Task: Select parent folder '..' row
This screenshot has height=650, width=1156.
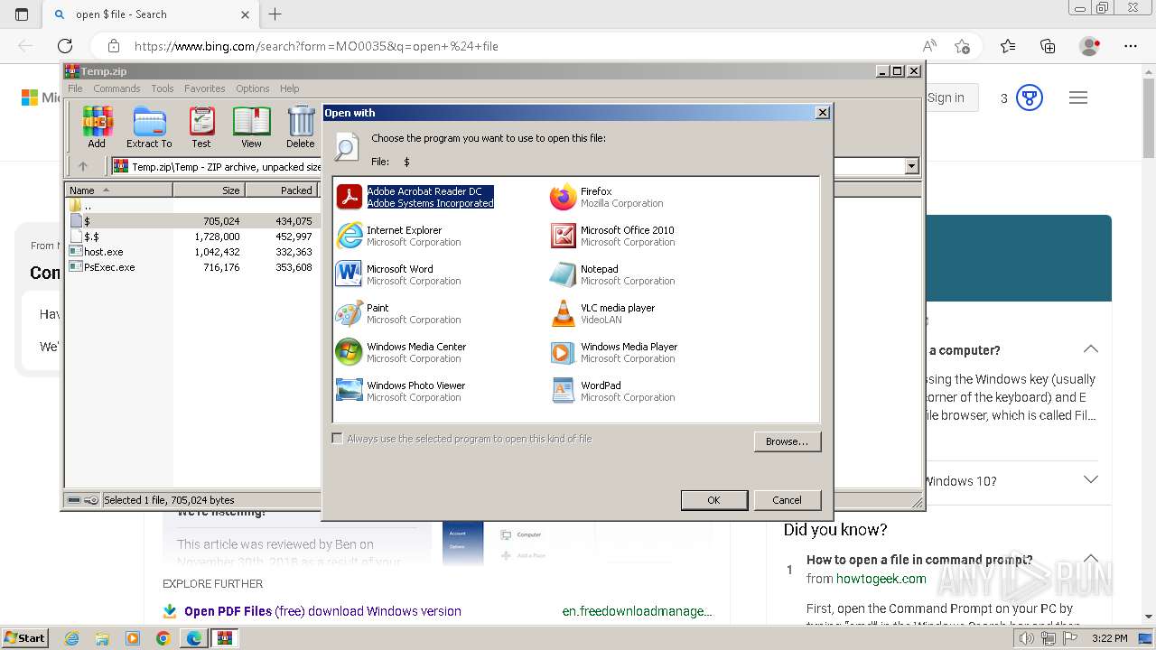Action: click(191, 206)
